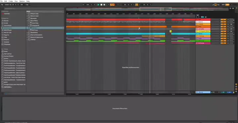The height and width of the screenshot is (123, 238).
Task: Click the Stop button in transport
Action: click(x=101, y=5)
